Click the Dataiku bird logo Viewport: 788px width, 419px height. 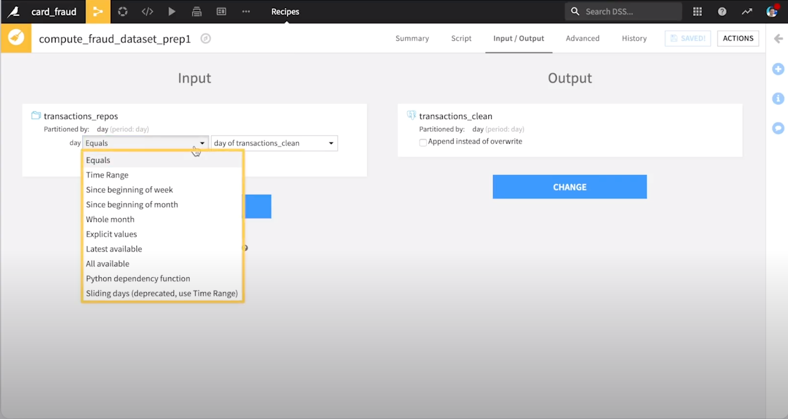click(13, 12)
